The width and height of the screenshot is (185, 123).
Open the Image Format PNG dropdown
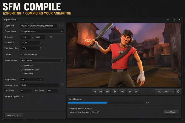[x=31, y=80]
